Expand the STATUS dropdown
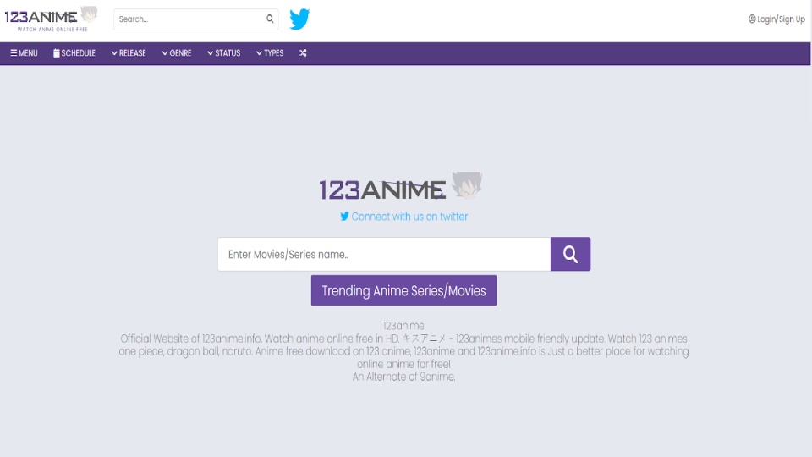 click(x=223, y=52)
